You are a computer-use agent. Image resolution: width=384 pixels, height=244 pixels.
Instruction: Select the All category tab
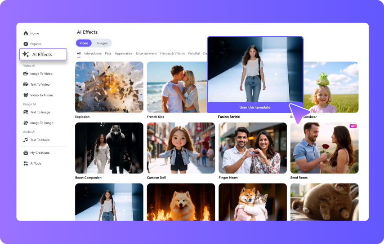pos(79,53)
